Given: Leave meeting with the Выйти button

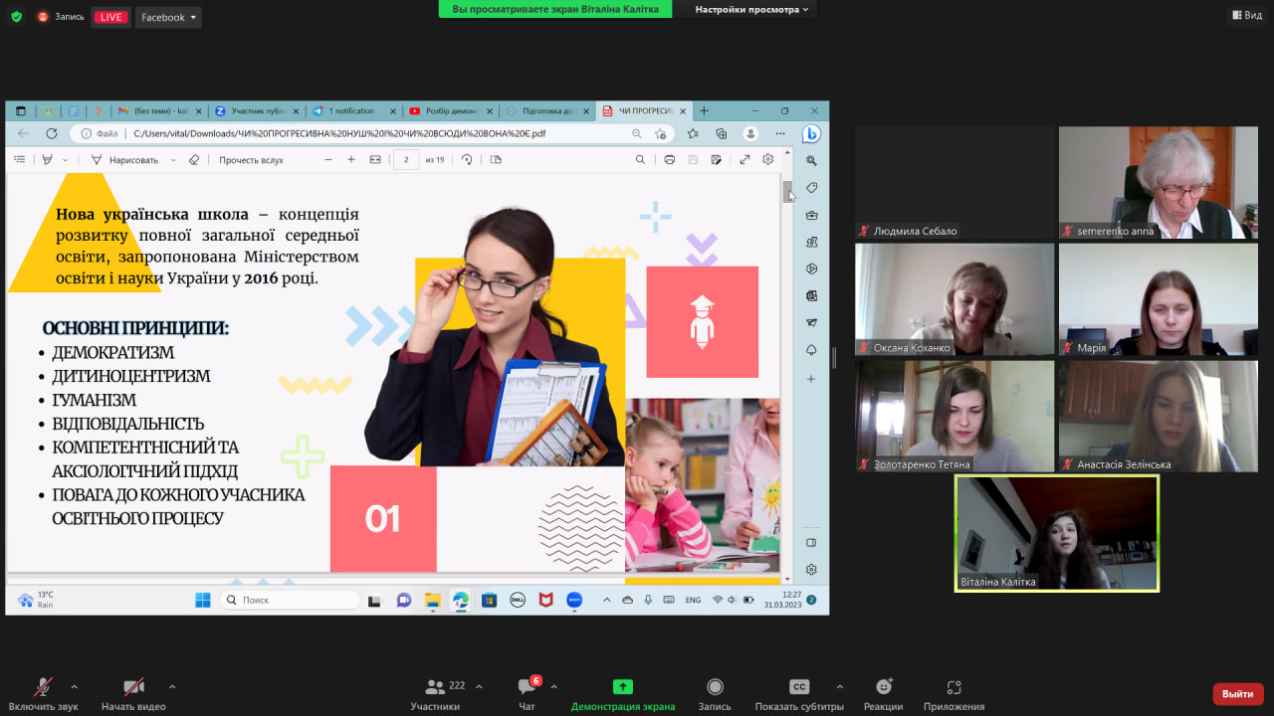Looking at the screenshot, I should 1237,693.
